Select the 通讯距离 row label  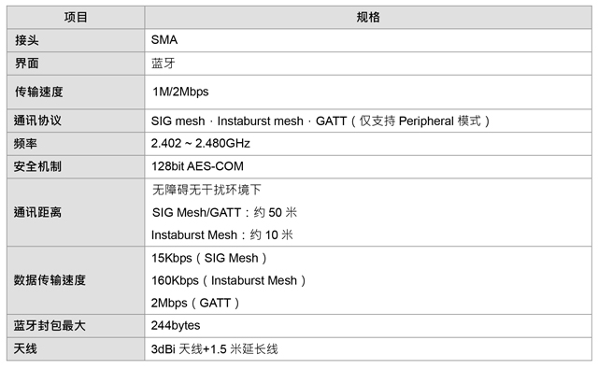[37, 212]
